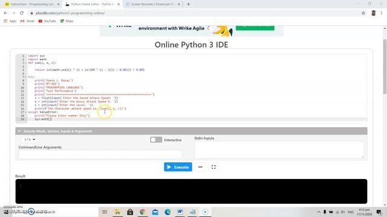Open the Chrome profile avatar
Screen dimensions: 387x217
pos(374,13)
